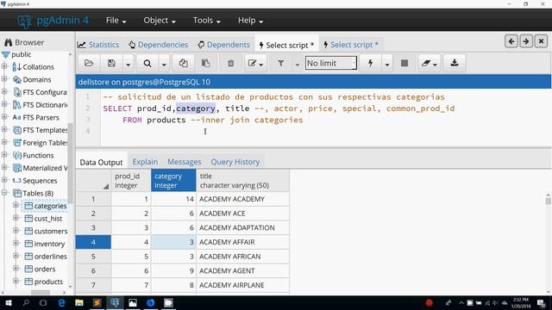552x310 pixels.
Task: Execute query with lightning bolt icon
Action: [x=370, y=63]
